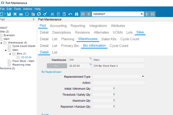Collapse the Main warehouse tree node arrow
The width and height of the screenshot is (173, 115).
pos(6,50)
